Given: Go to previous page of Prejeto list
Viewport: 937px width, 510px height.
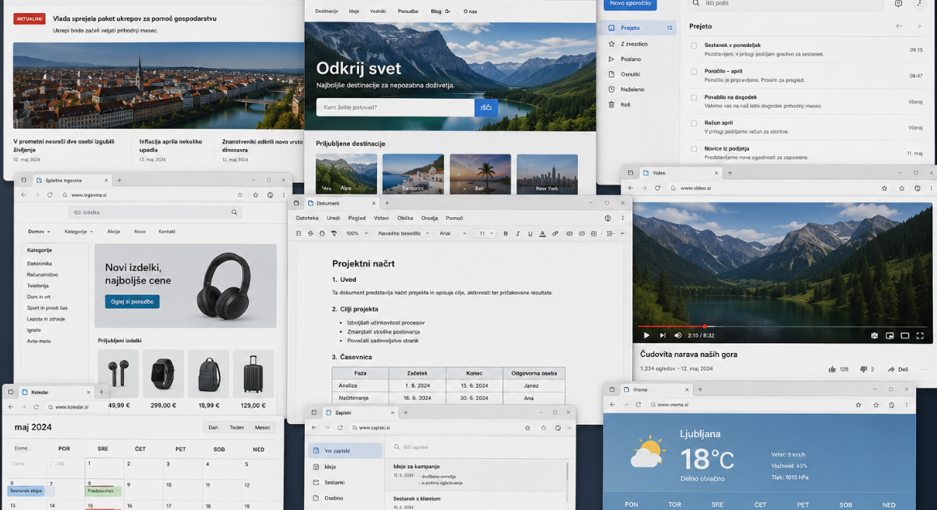Looking at the screenshot, I should [900, 26].
